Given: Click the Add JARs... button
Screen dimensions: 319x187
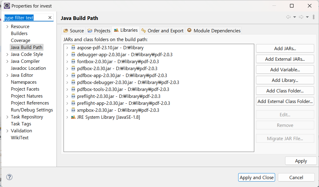Looking at the screenshot, I should click(285, 49).
